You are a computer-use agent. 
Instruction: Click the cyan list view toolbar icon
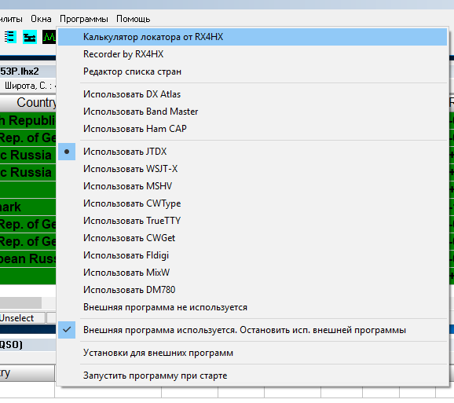10,37
